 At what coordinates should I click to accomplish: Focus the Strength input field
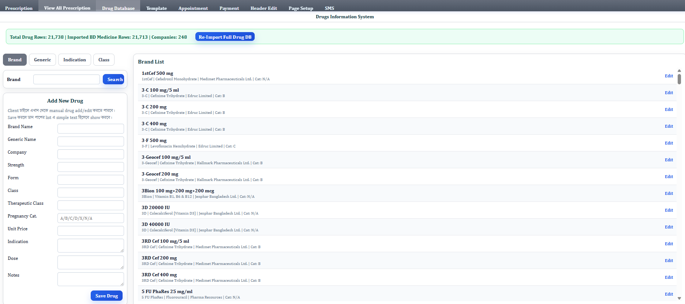click(91, 167)
